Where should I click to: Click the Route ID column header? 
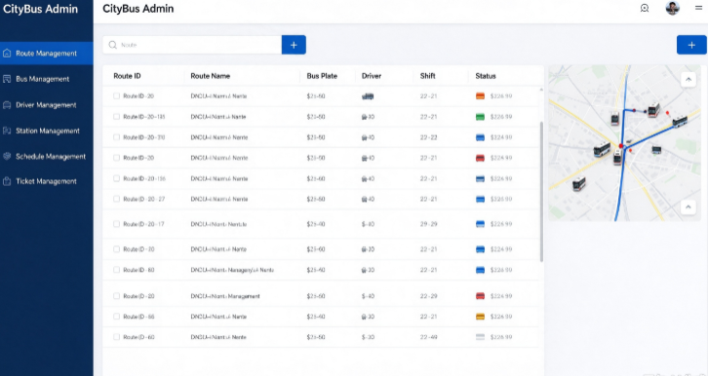[x=127, y=76]
